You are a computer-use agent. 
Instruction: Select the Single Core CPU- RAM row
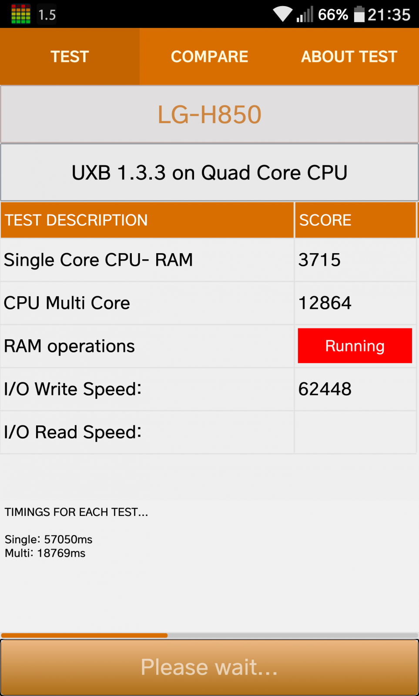tap(208, 260)
